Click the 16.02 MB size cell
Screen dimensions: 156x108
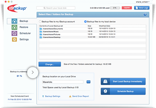point(91,37)
